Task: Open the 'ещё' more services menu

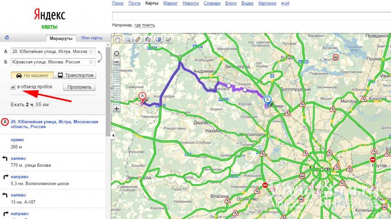Action: click(285, 3)
